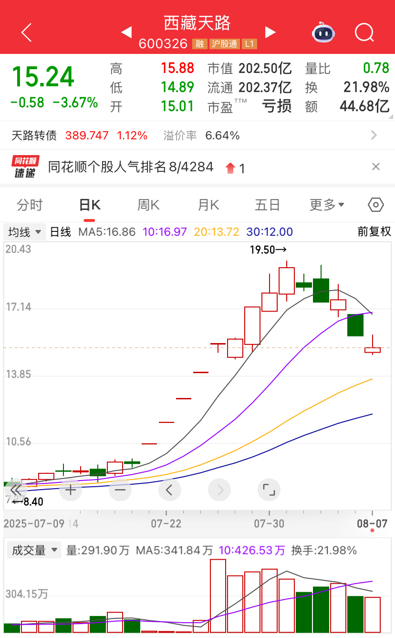Change 前复权 adjustment mode
The width and height of the screenshot is (395, 638).
pyautogui.click(x=374, y=232)
